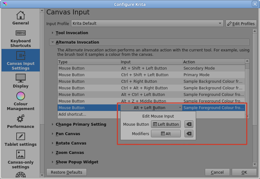Click the Secondary Mode action cell
Screen dimensions: 260x179
(x=214, y=68)
